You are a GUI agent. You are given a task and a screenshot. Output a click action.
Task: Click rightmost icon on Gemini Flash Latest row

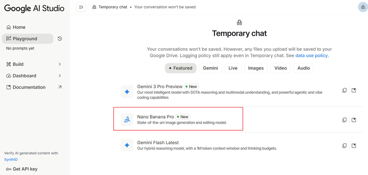pyautogui.click(x=354, y=145)
